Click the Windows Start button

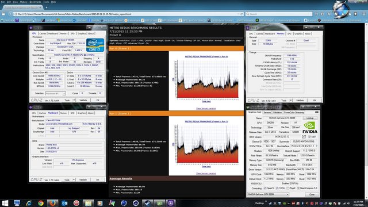[x=5, y=203]
